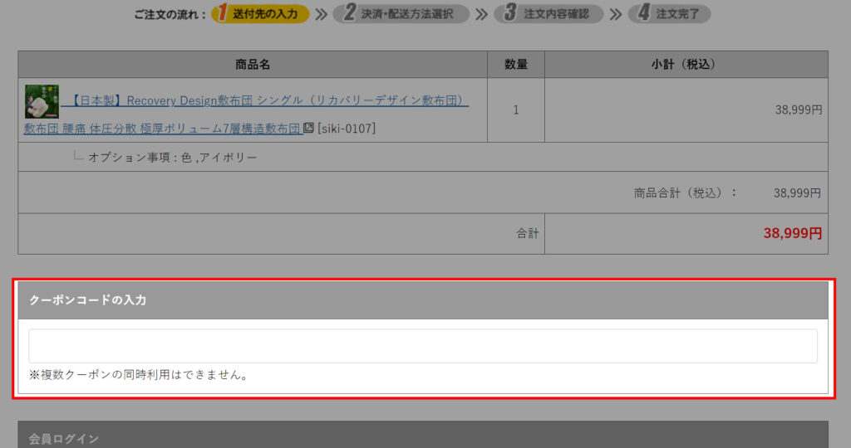The width and height of the screenshot is (851, 448).
Task: Click the step 4 注文完了 badge
Action: pyautogui.click(x=669, y=14)
